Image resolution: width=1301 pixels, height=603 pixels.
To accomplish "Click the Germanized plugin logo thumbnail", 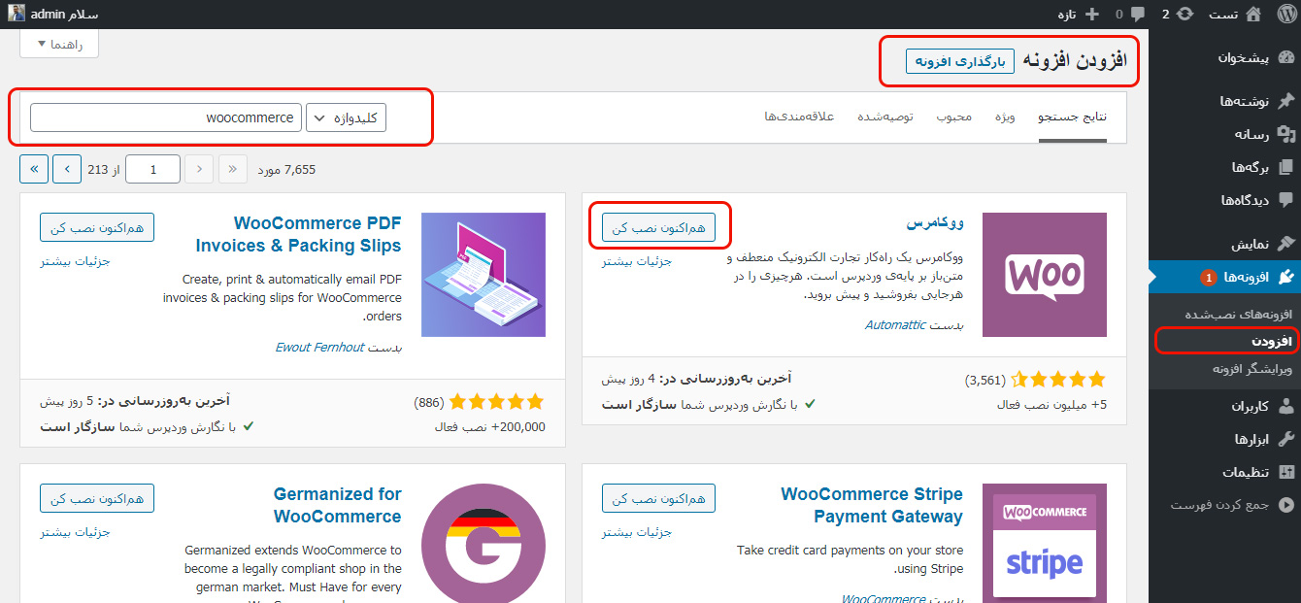I will coord(484,545).
